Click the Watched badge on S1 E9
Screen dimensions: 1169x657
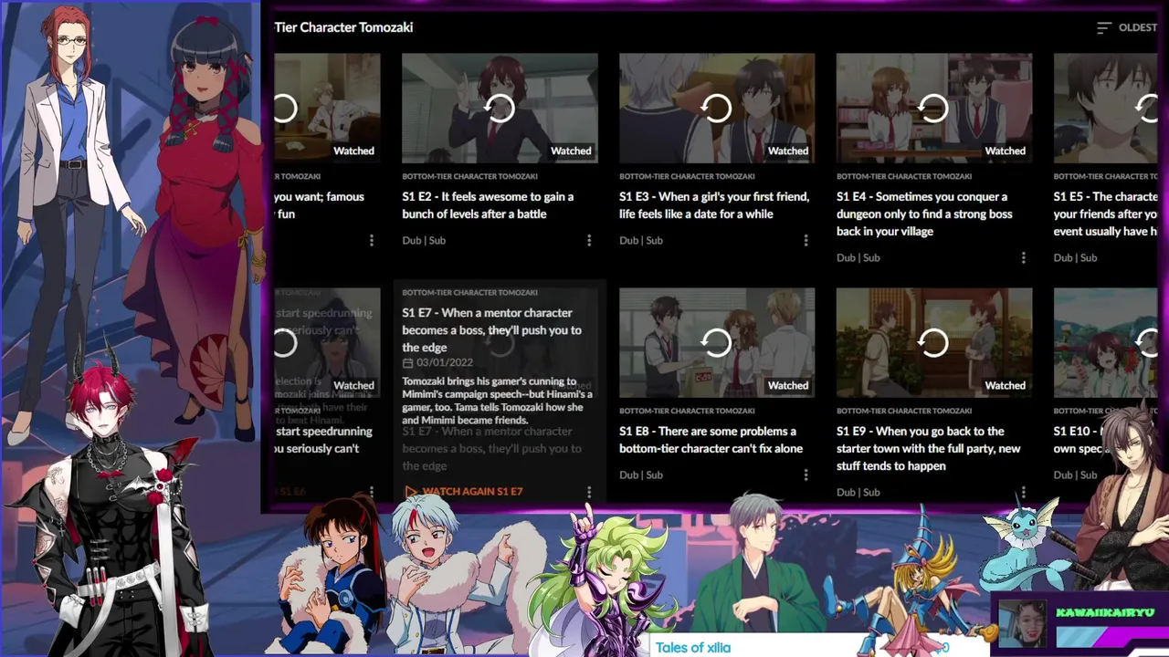[x=1006, y=385]
